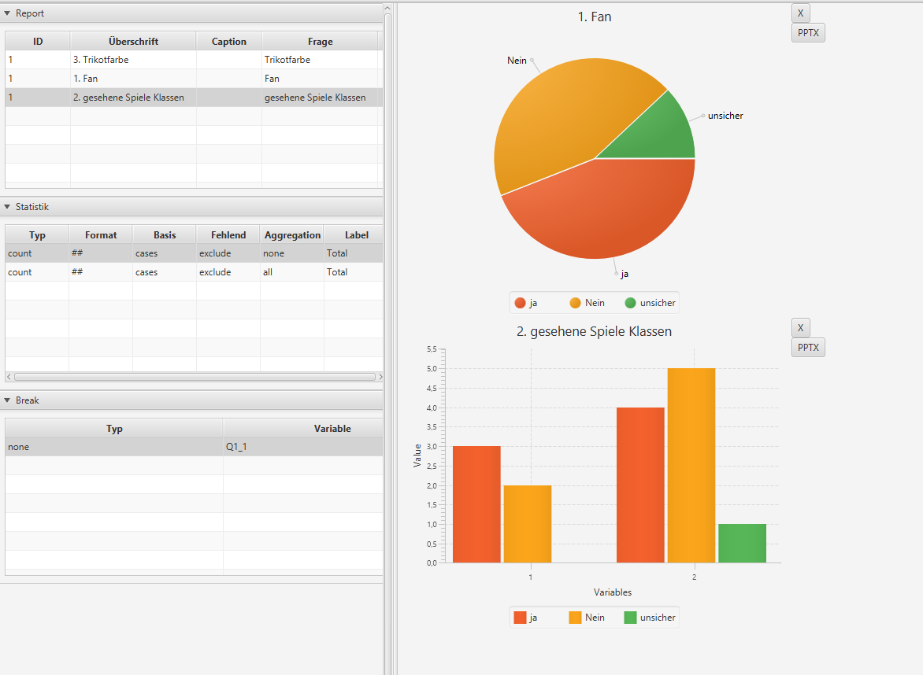Click the Format column header
Image resolution: width=923 pixels, height=675 pixels.
[101, 234]
